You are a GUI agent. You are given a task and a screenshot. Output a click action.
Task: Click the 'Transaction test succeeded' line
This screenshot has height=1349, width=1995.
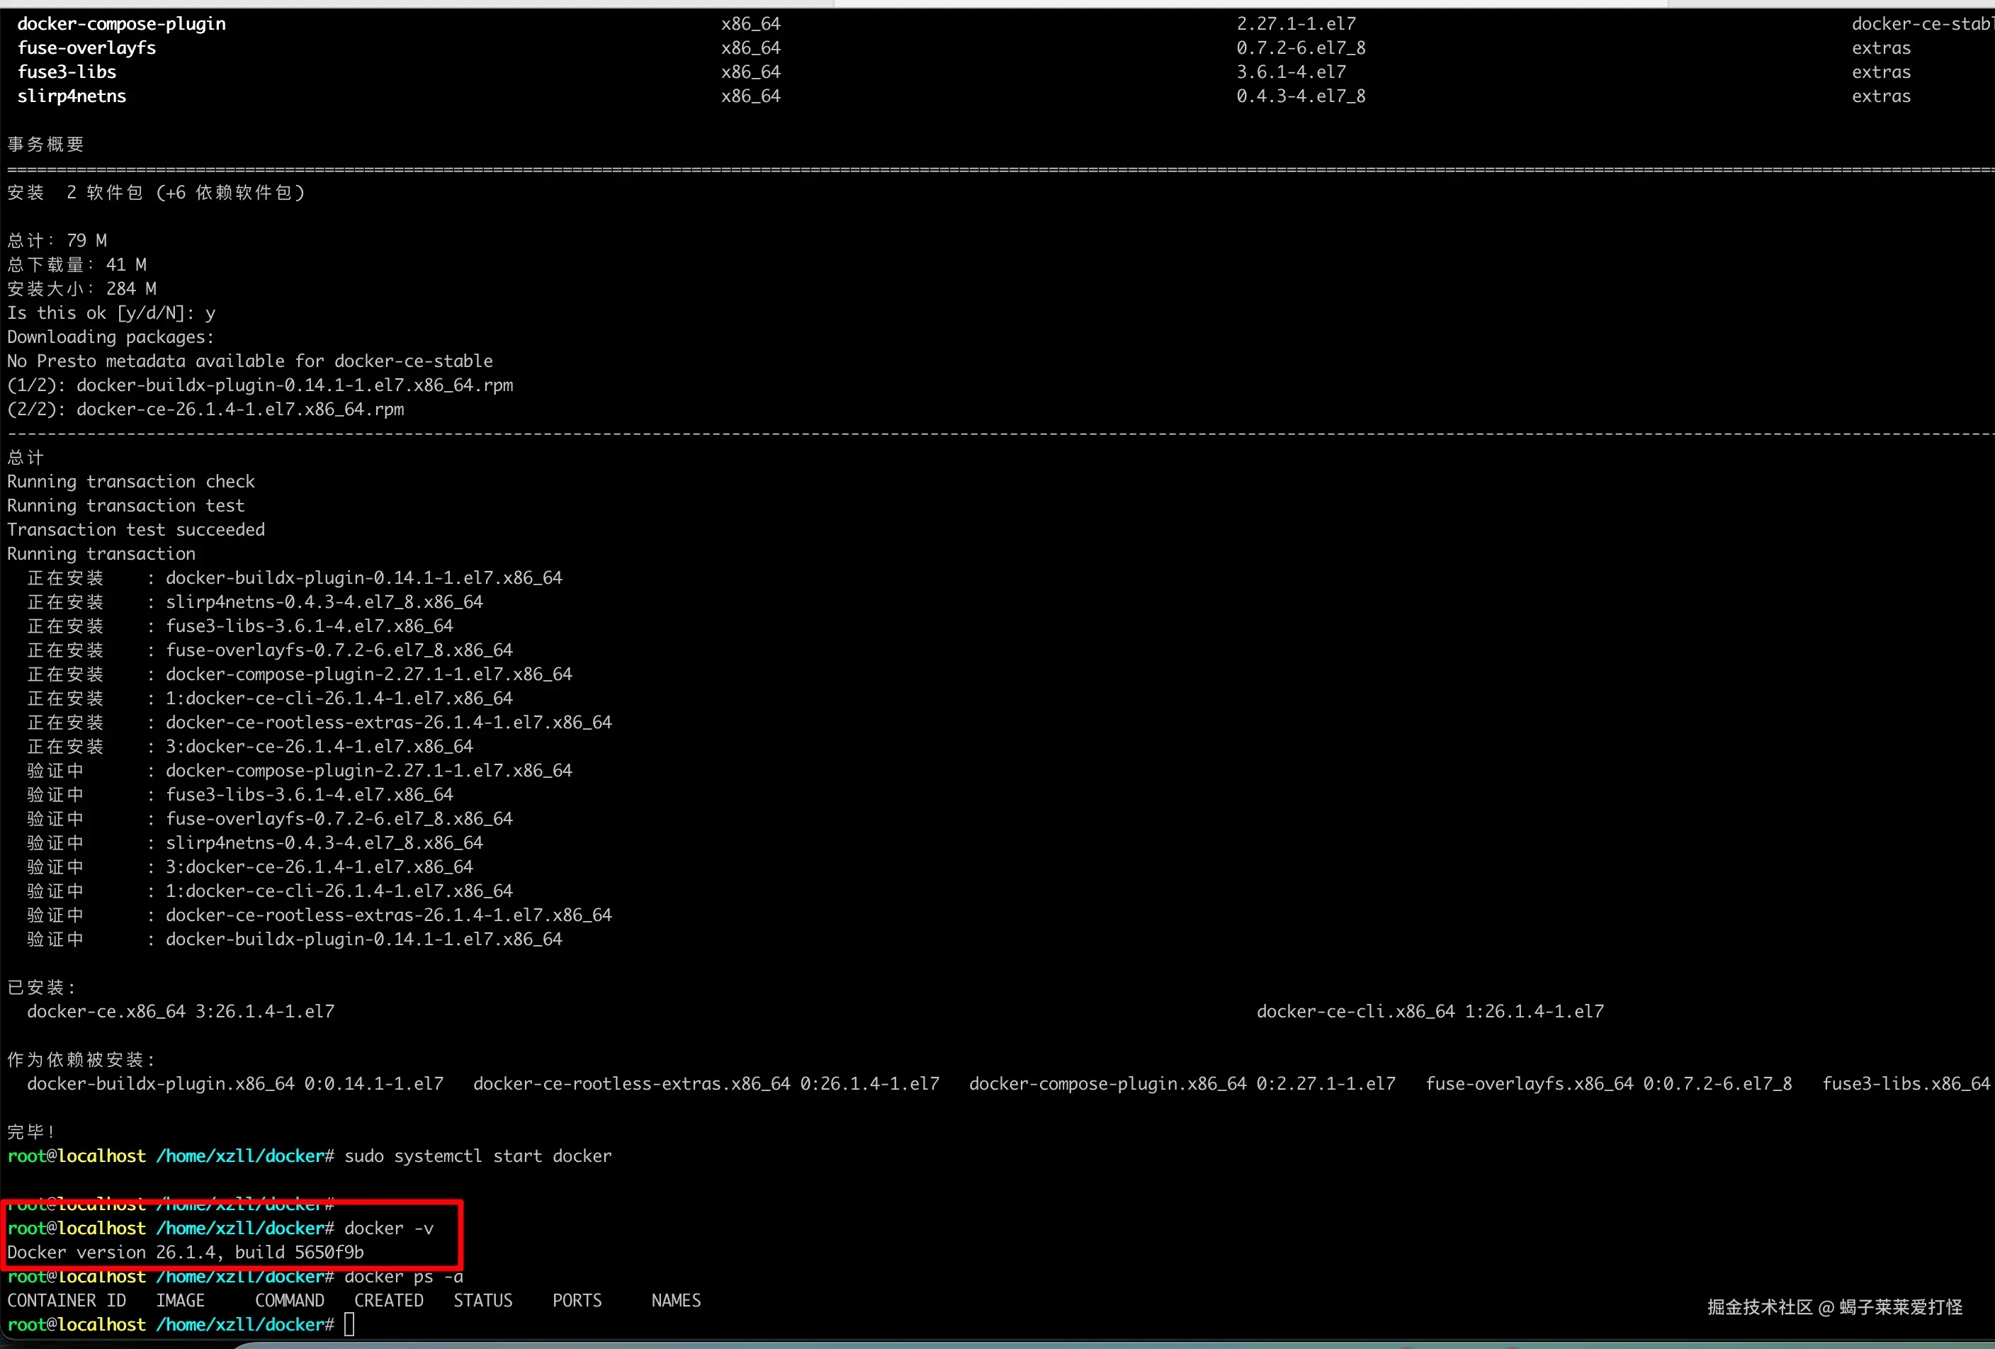coord(135,529)
